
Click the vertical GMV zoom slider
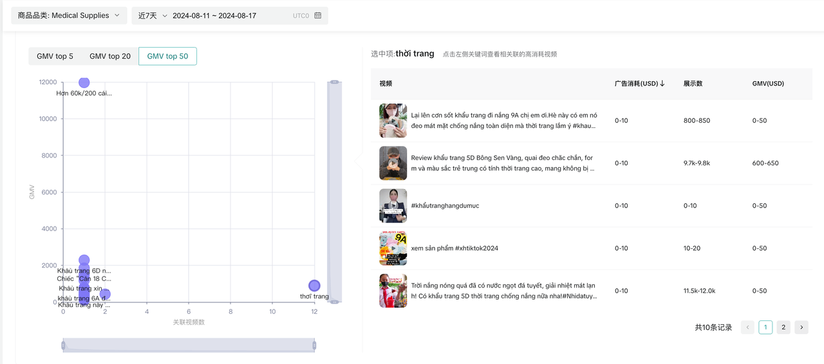pyautogui.click(x=334, y=191)
